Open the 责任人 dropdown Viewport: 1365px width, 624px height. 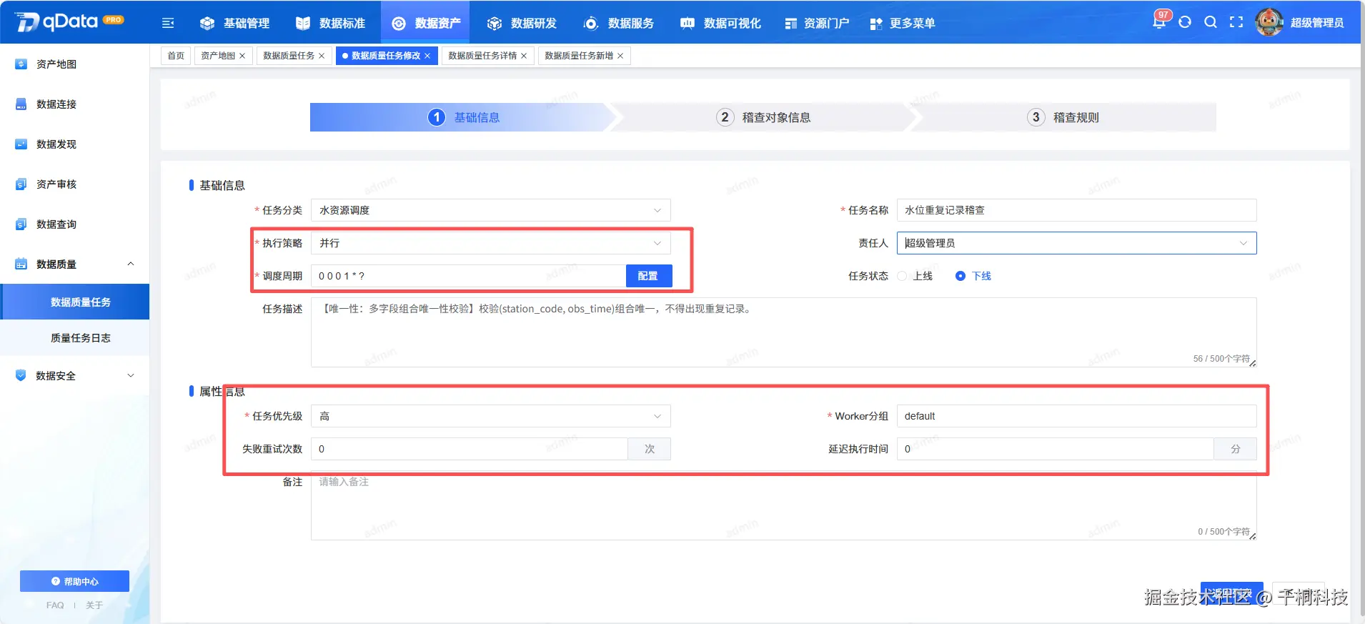[1076, 243]
